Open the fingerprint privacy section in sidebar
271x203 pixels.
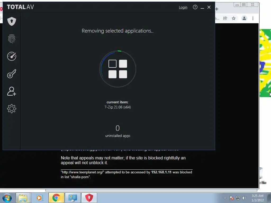(12, 39)
